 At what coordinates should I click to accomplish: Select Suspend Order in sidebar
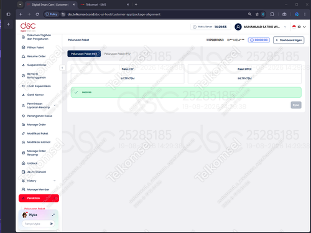coord(37,65)
